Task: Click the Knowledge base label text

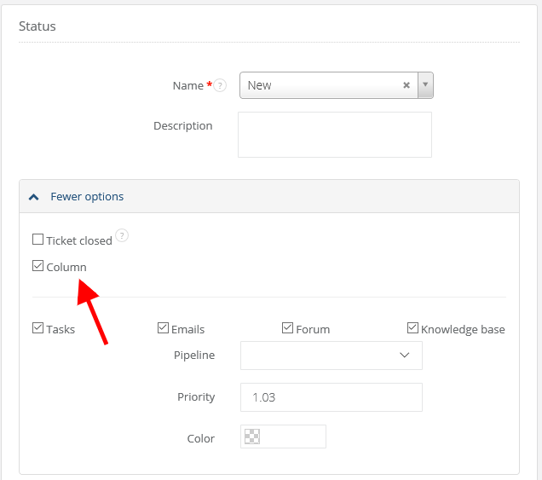Action: point(463,329)
